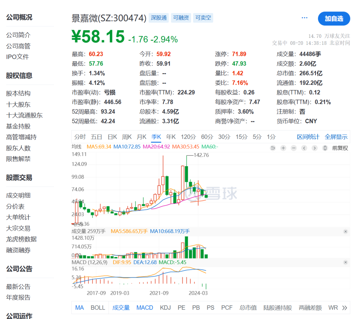The image size is (354, 319).
Task: Open 高管增减持 in sidebar
Action: (x=21, y=137)
